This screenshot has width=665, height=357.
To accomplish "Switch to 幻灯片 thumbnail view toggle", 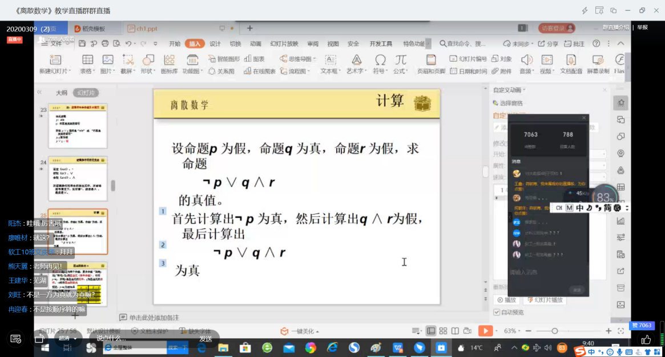I will 87,93.
